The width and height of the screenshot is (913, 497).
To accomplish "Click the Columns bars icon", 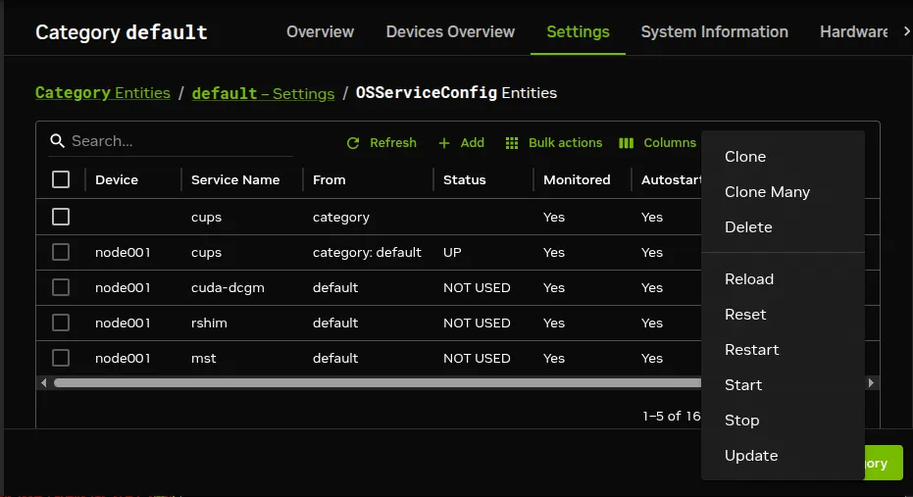I will (626, 143).
